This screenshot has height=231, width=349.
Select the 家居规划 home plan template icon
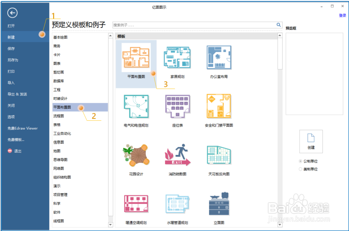[x=177, y=57]
